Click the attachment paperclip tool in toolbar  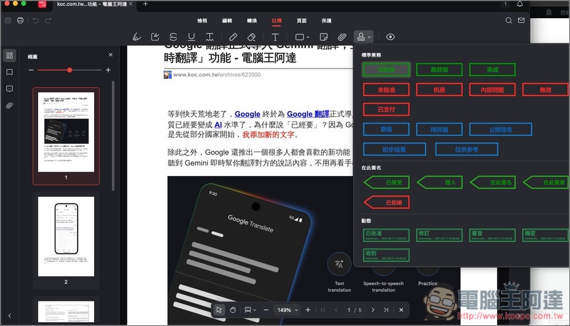[341, 36]
